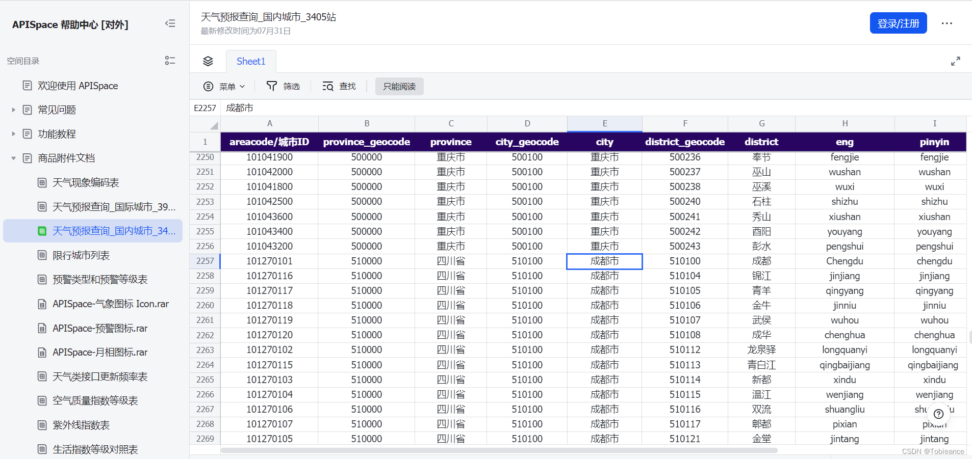Image resolution: width=972 pixels, height=459 pixels.
Task: Select column E header
Action: point(605,124)
